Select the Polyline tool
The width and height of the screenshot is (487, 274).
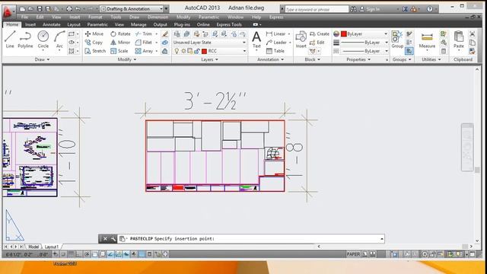click(x=25, y=40)
